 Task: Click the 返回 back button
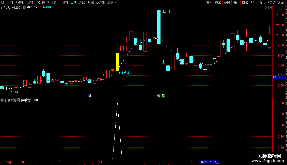[x=280, y=2]
